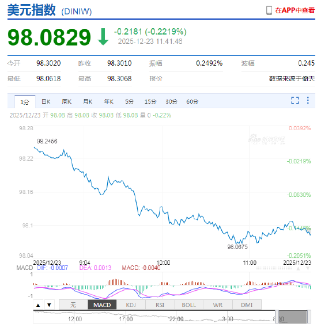Screen dimensions: 317x327
Task: Click the up triangle indicator button
Action: [38, 305]
